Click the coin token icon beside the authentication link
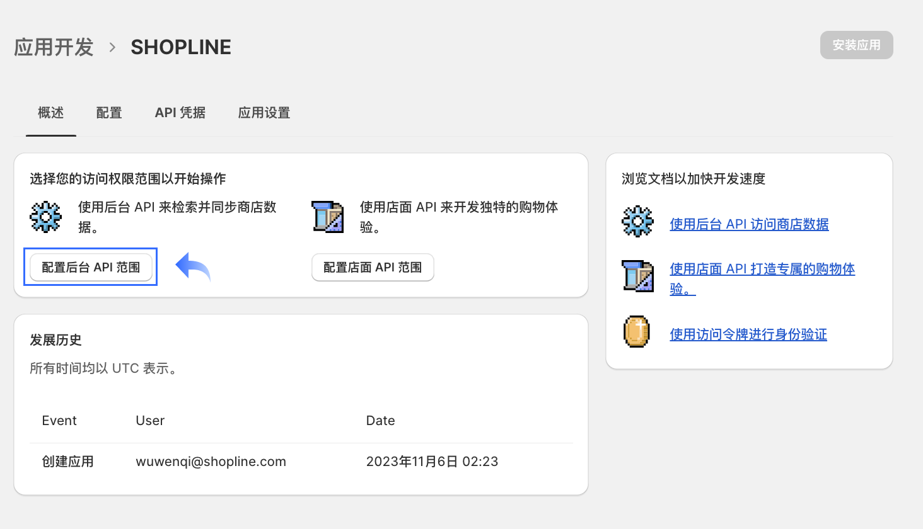923x529 pixels. tap(637, 332)
